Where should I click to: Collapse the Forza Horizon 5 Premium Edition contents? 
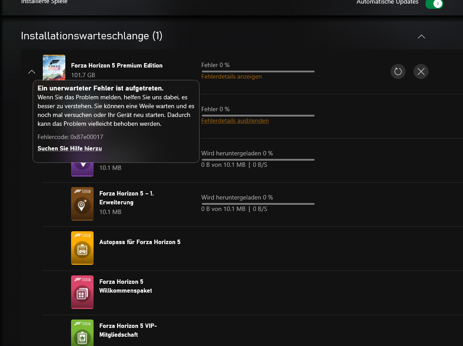(32, 72)
